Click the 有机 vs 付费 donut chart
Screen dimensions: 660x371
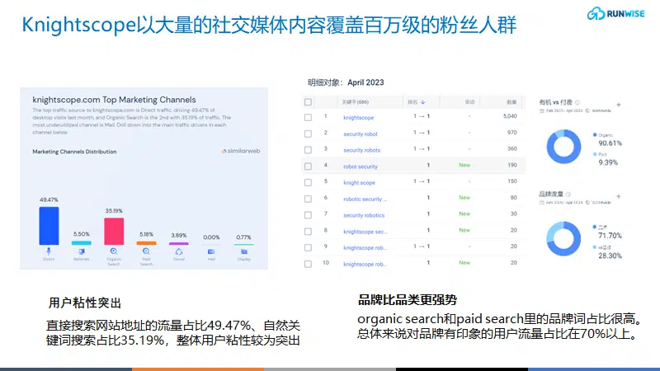pyautogui.click(x=563, y=147)
